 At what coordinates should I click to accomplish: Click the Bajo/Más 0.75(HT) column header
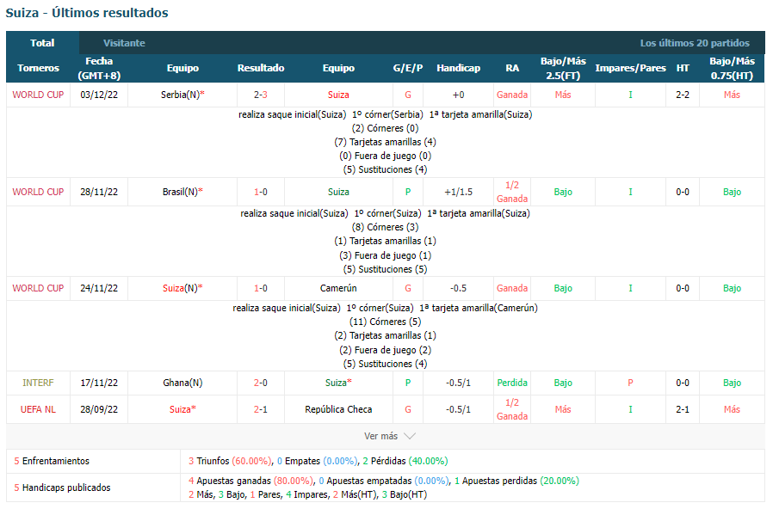click(x=732, y=68)
